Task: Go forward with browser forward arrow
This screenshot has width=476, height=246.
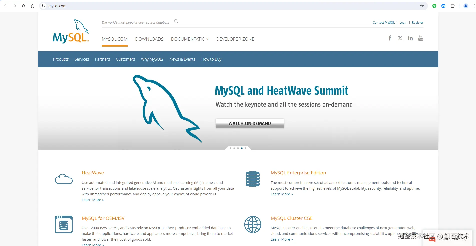Action: pyautogui.click(x=15, y=6)
